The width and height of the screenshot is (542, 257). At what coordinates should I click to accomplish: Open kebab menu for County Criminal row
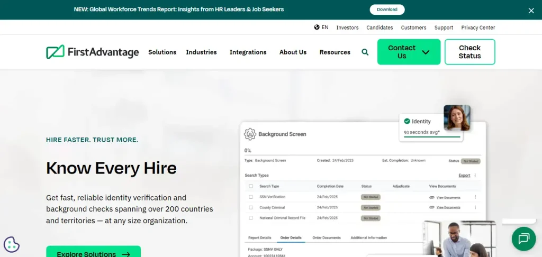click(x=475, y=208)
